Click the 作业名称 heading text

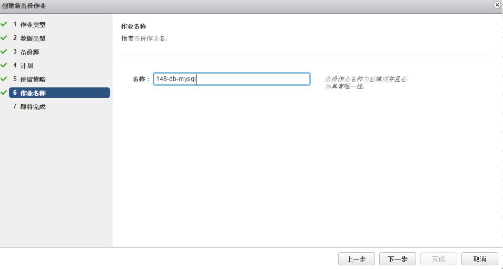[133, 26]
